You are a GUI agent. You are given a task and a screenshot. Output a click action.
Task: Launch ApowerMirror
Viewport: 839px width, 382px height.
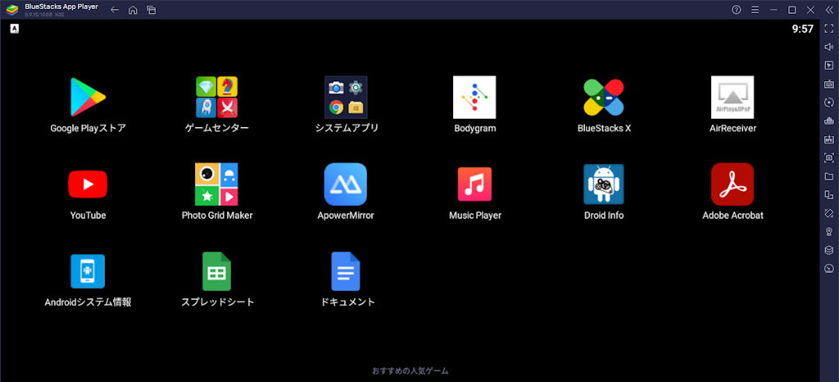pyautogui.click(x=346, y=184)
